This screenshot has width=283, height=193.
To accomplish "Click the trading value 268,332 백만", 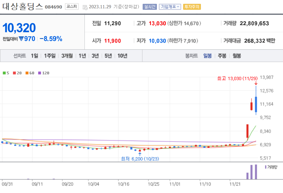I will click(x=260, y=41).
